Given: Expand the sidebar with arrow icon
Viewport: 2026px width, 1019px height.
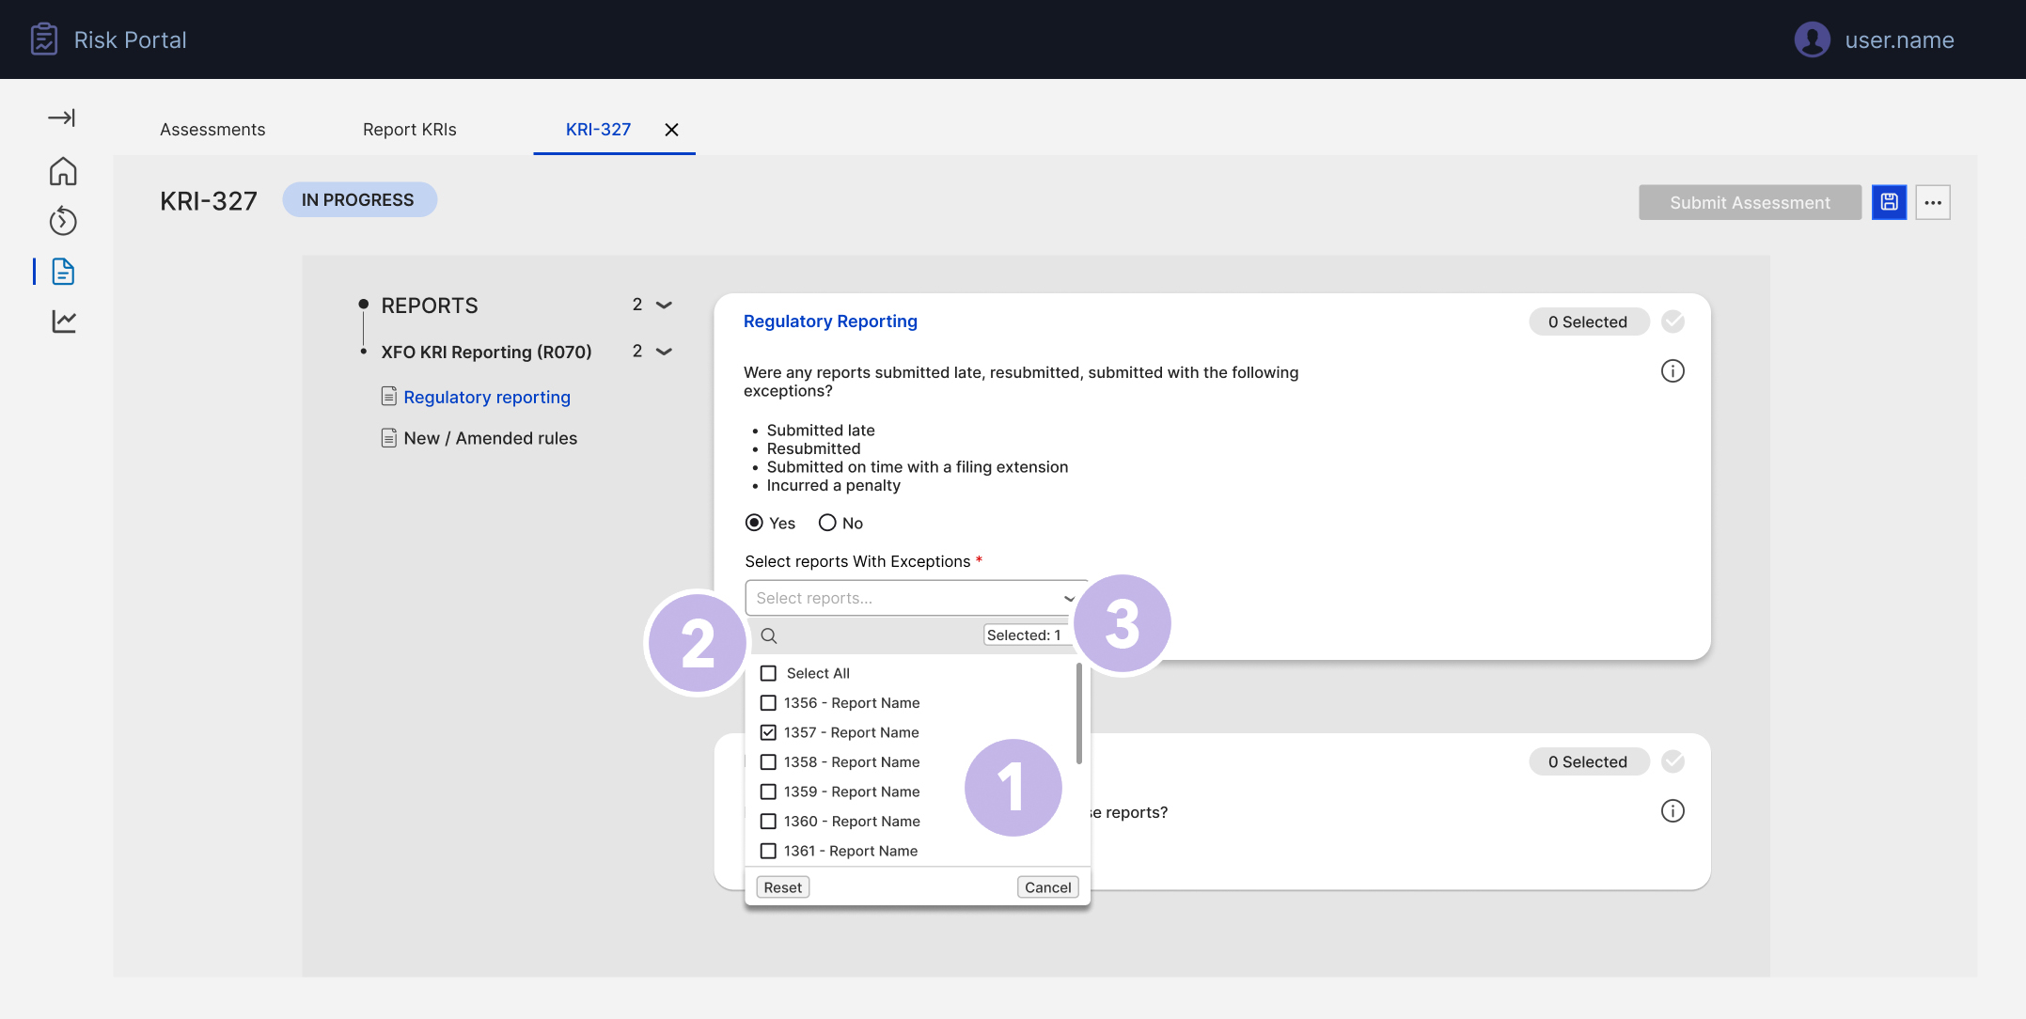Looking at the screenshot, I should (x=62, y=118).
